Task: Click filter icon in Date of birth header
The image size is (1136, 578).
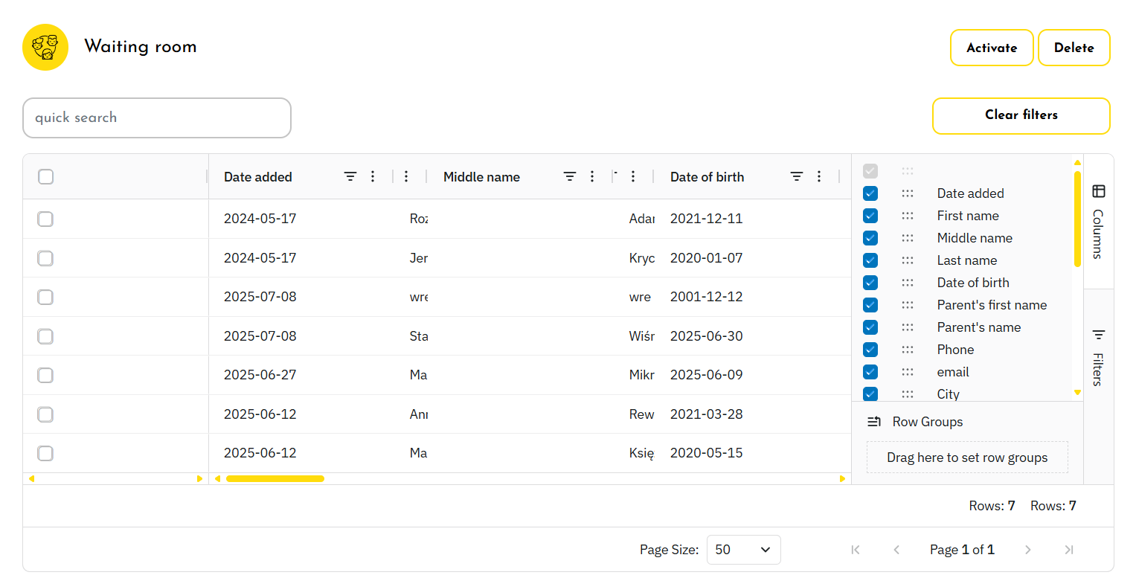Action: [x=797, y=176]
